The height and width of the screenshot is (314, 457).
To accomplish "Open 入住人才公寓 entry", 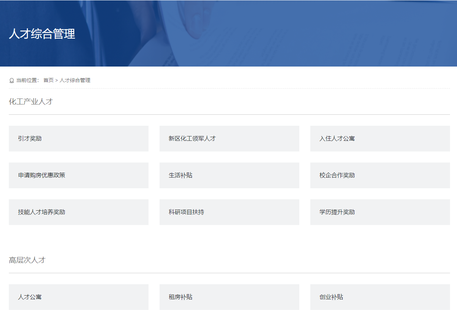I will [380, 139].
